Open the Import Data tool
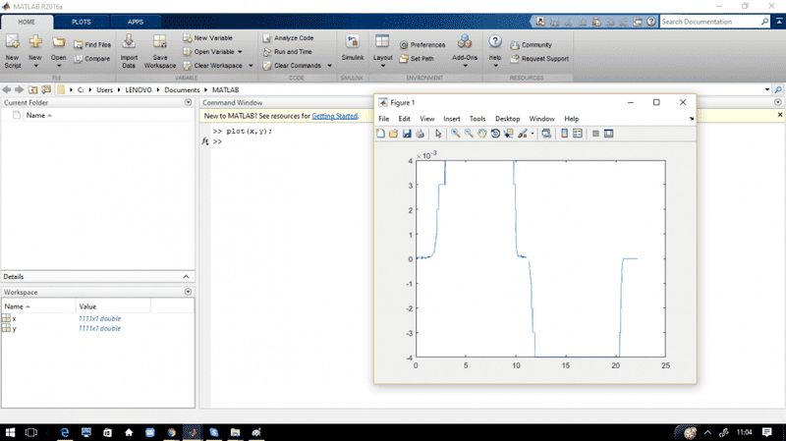The width and height of the screenshot is (786, 441). pos(129,41)
